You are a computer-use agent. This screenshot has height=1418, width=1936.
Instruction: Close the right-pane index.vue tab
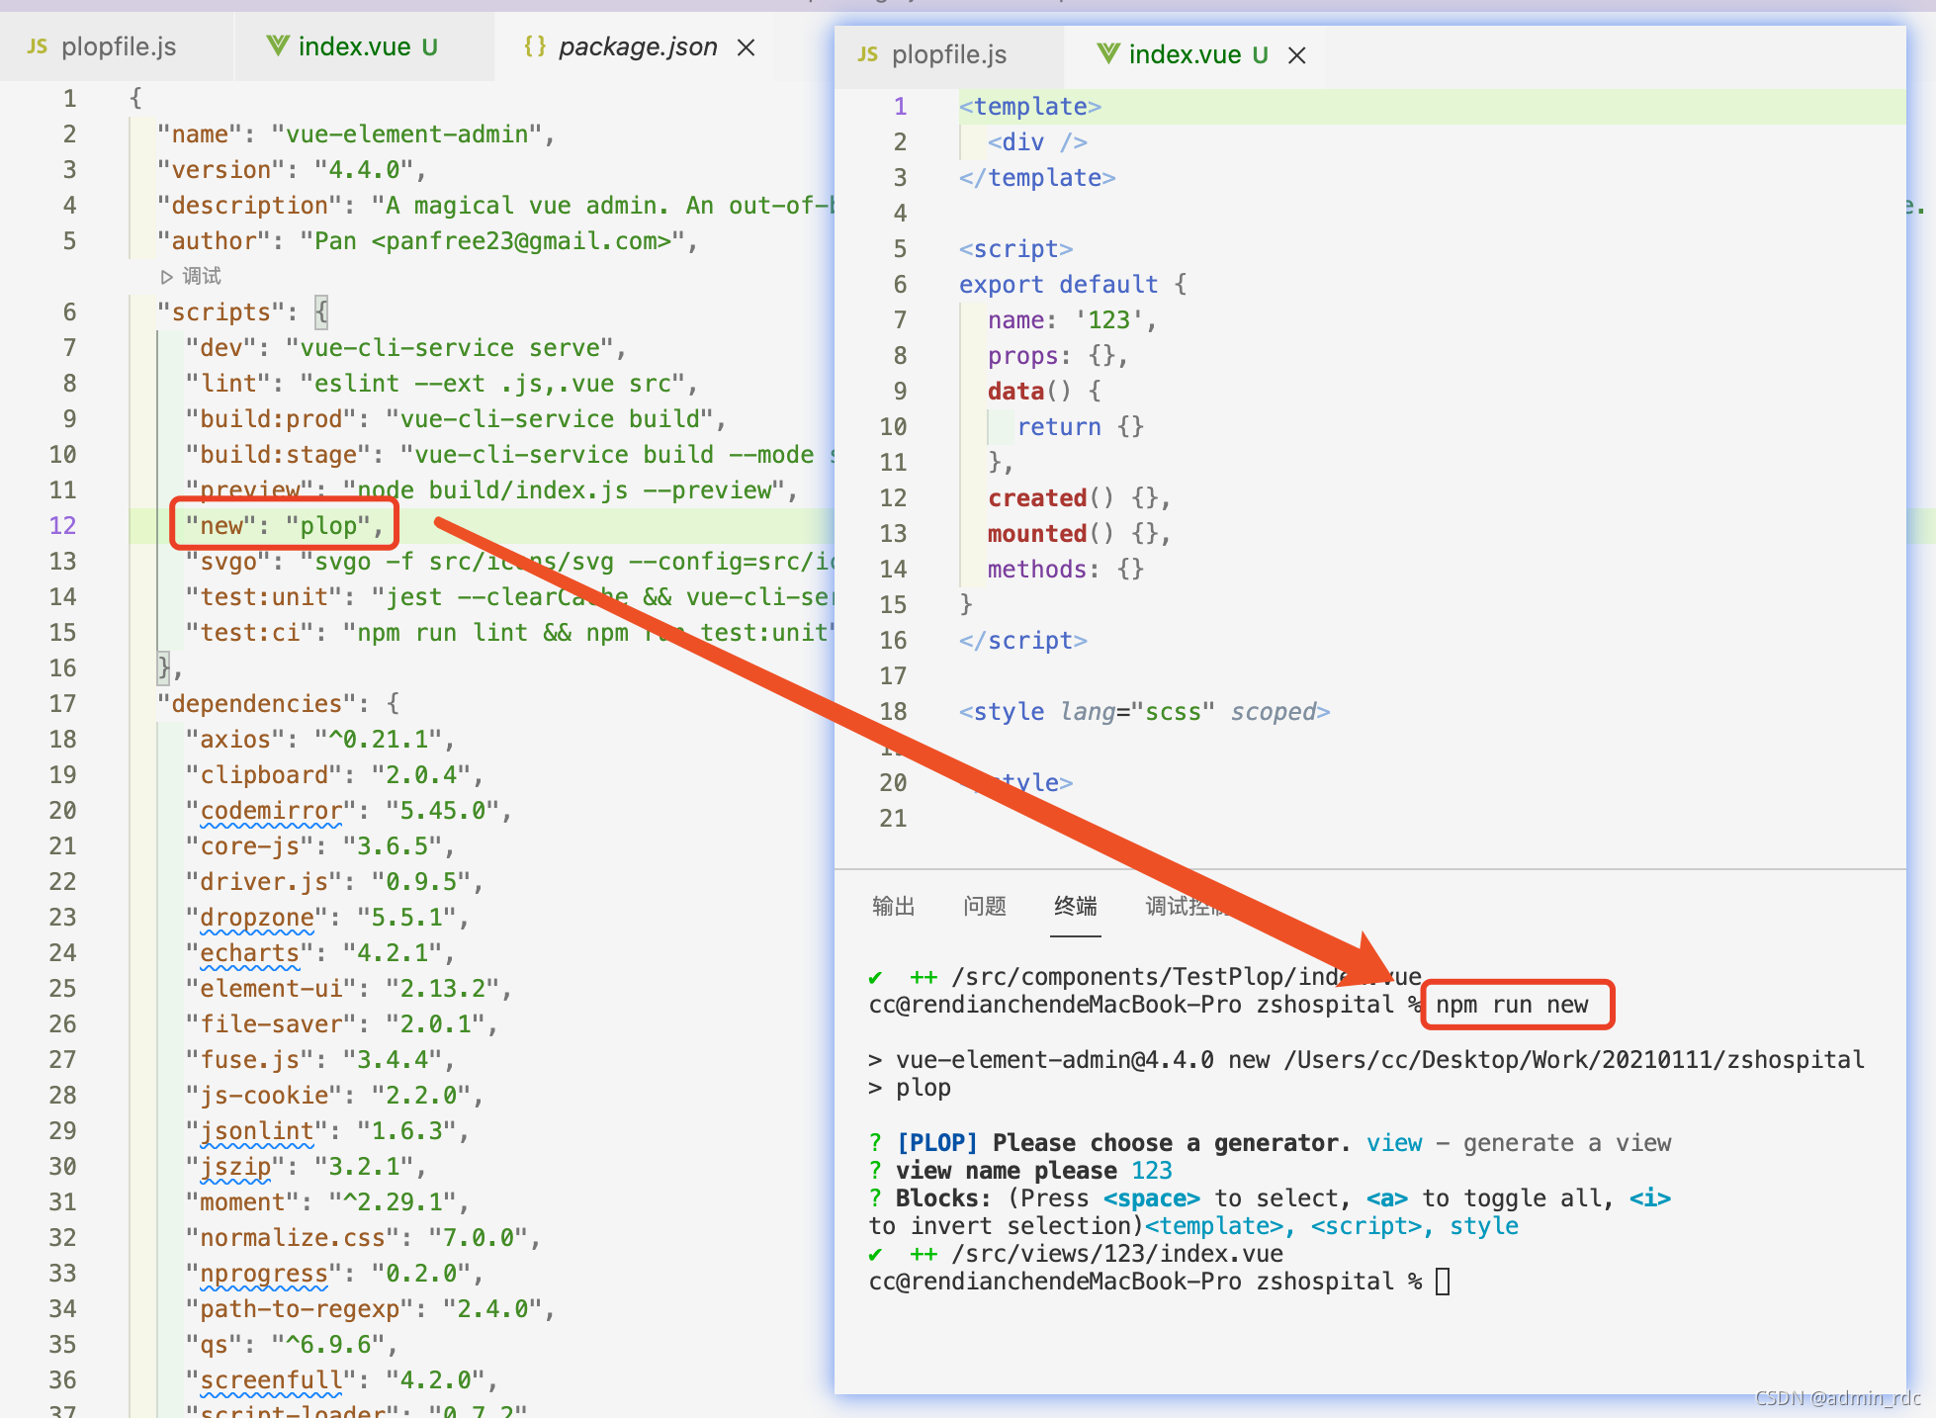(1297, 55)
